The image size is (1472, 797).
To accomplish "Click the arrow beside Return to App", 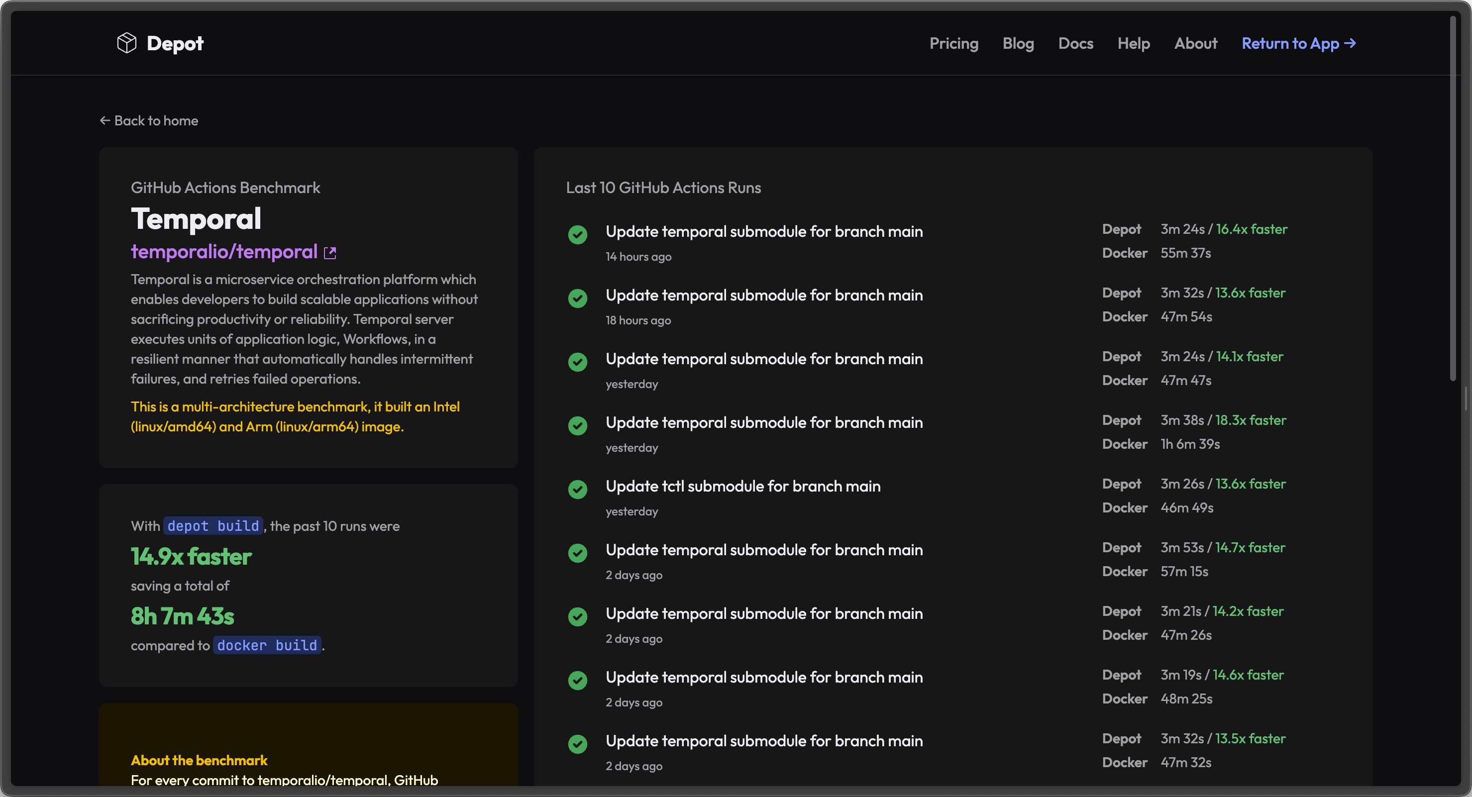I will click(x=1350, y=43).
